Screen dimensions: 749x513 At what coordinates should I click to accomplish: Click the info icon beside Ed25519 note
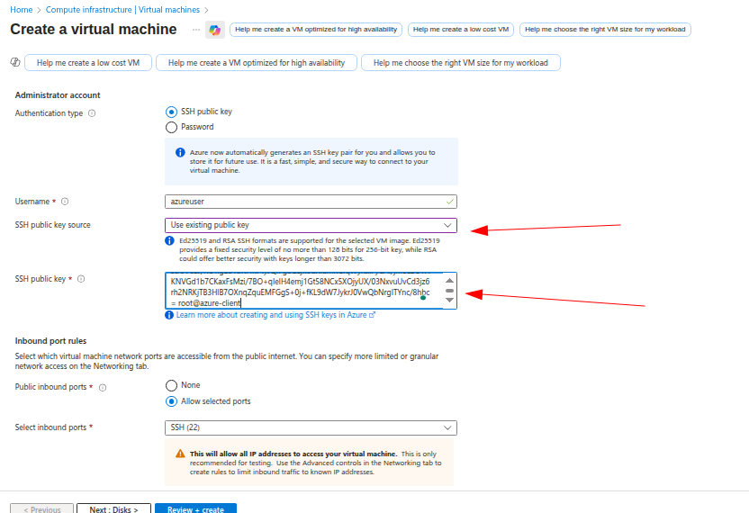169,240
